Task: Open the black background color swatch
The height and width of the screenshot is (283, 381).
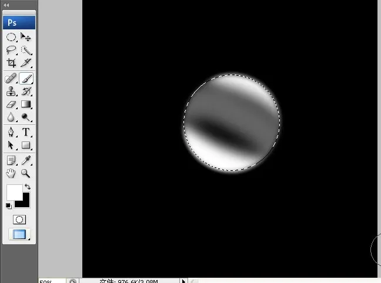Action: pos(25,202)
